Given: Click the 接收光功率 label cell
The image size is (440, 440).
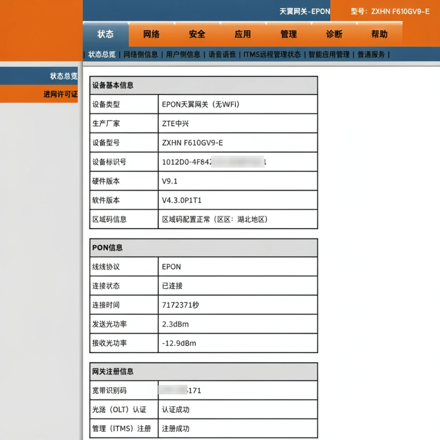Looking at the screenshot, I should 124,343.
